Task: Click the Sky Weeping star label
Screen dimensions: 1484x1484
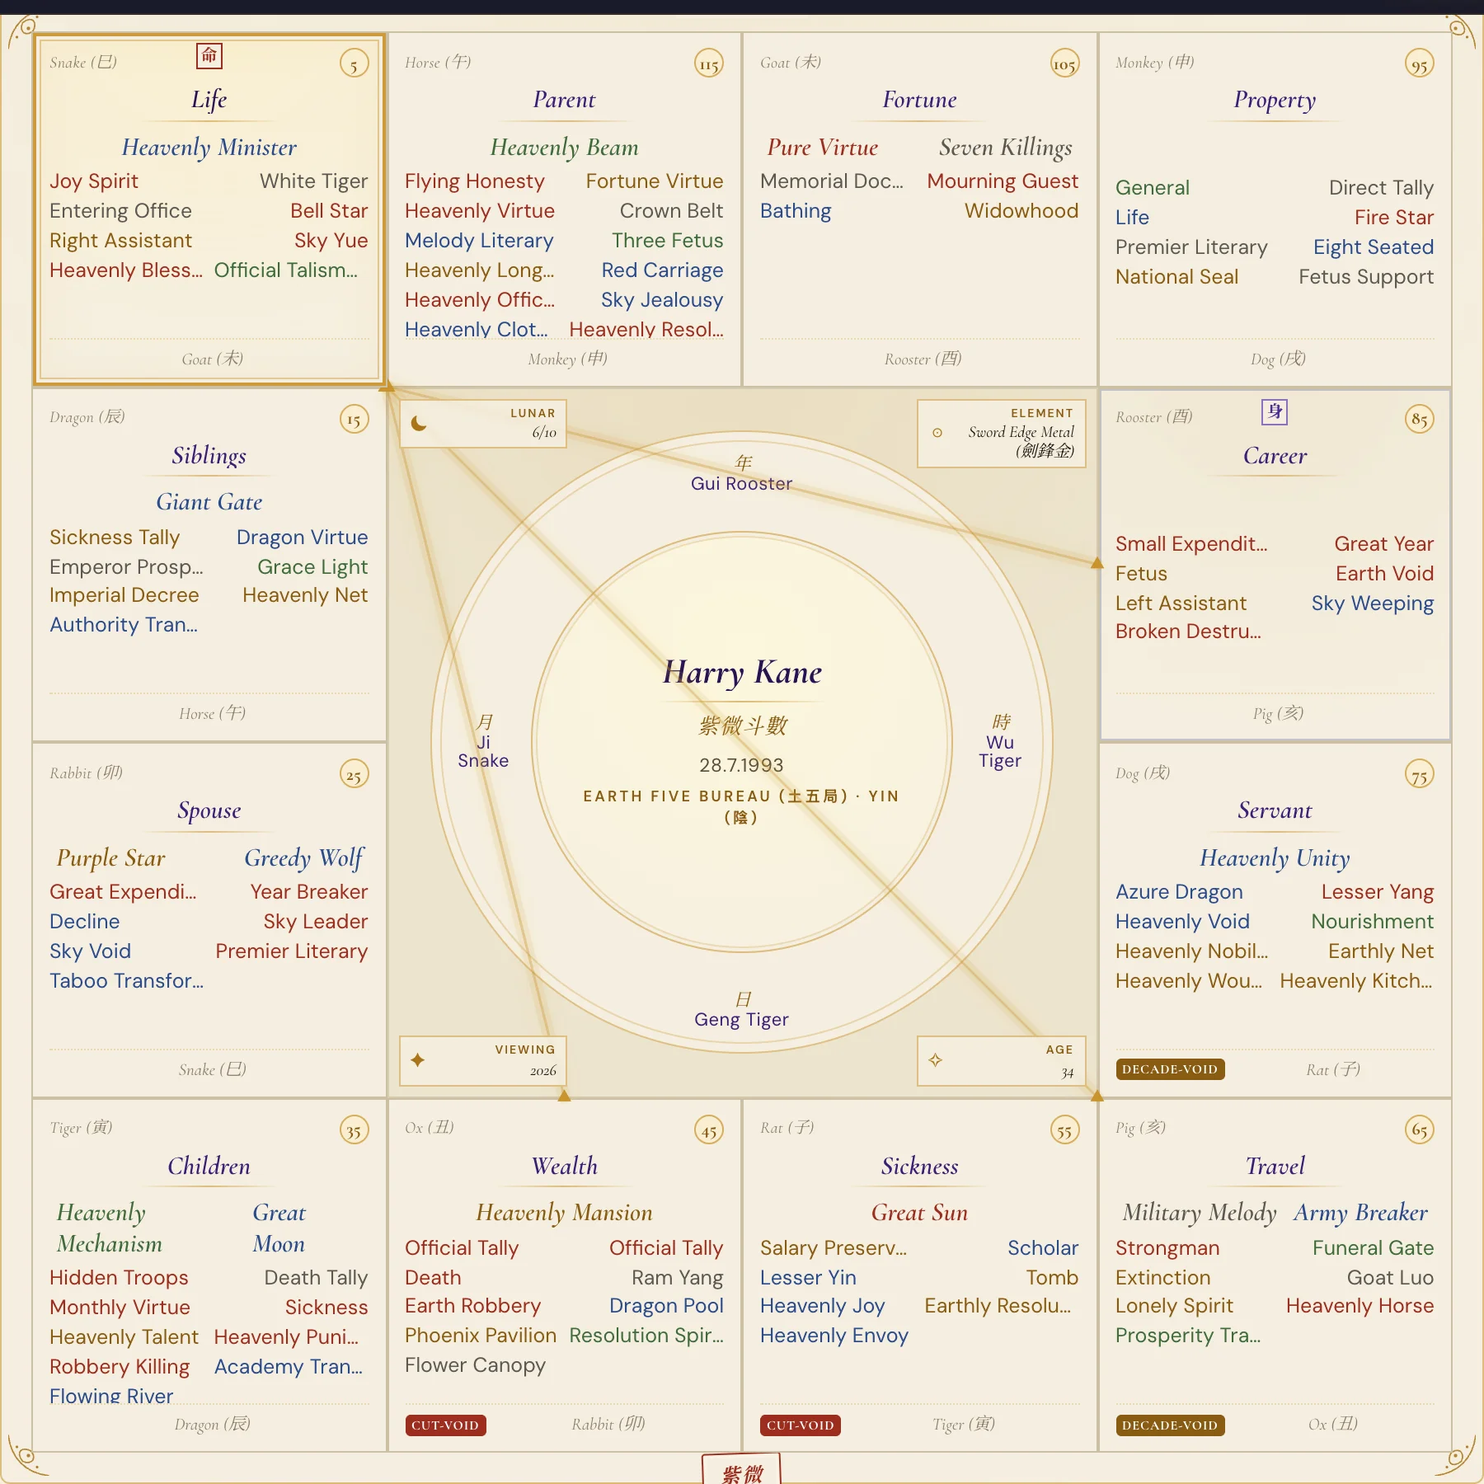Action: click(x=1373, y=603)
